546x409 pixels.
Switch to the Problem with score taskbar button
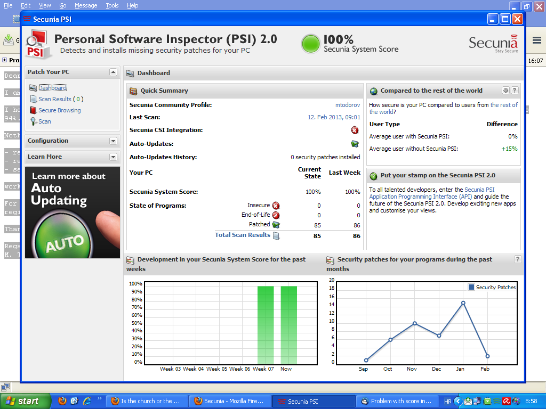tap(397, 402)
